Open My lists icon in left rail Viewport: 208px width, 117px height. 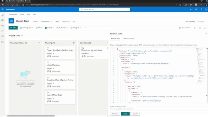click(3, 36)
